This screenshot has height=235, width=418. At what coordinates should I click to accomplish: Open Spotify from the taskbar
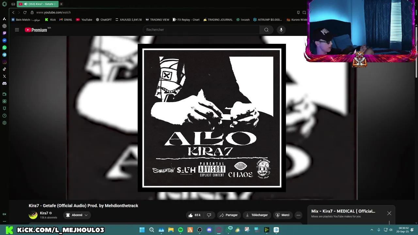tap(180, 230)
